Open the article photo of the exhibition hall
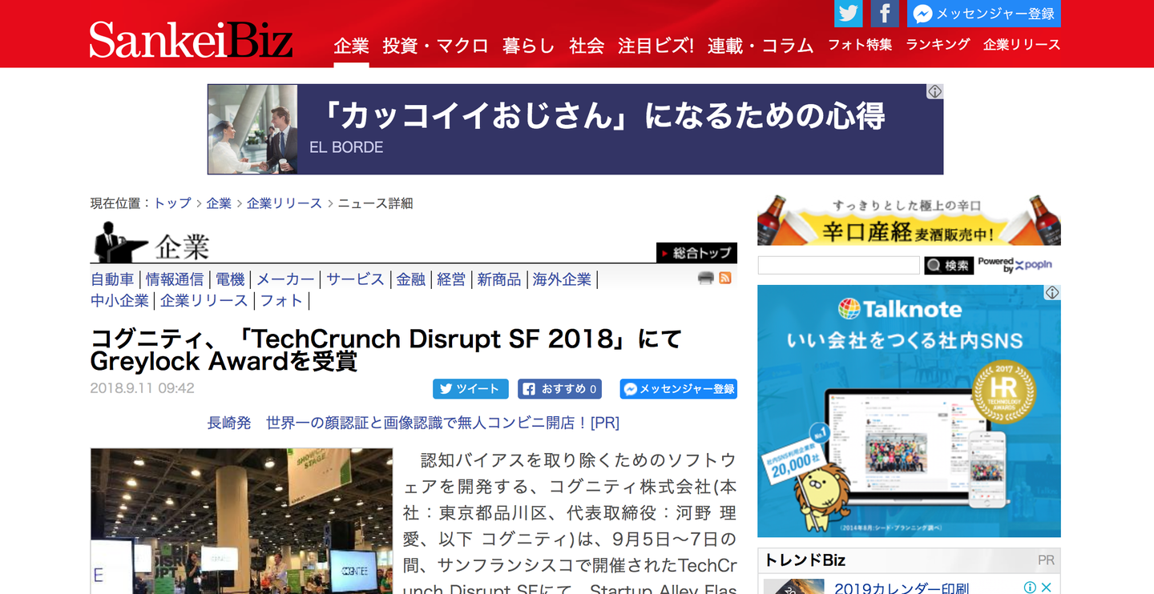The width and height of the screenshot is (1154, 594). [241, 521]
